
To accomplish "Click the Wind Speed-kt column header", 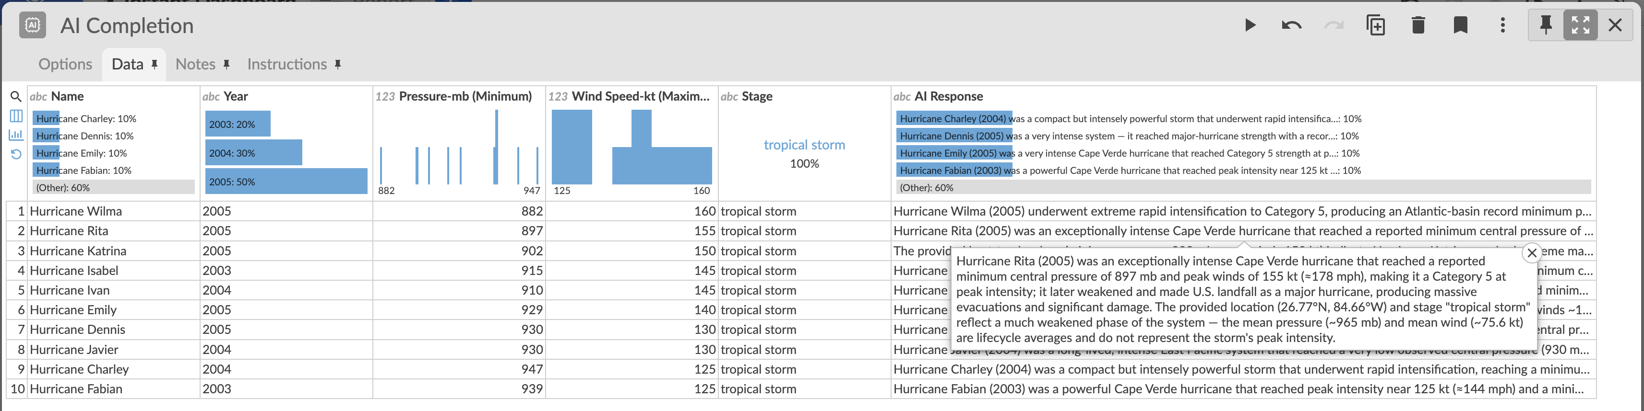I will pyautogui.click(x=632, y=96).
